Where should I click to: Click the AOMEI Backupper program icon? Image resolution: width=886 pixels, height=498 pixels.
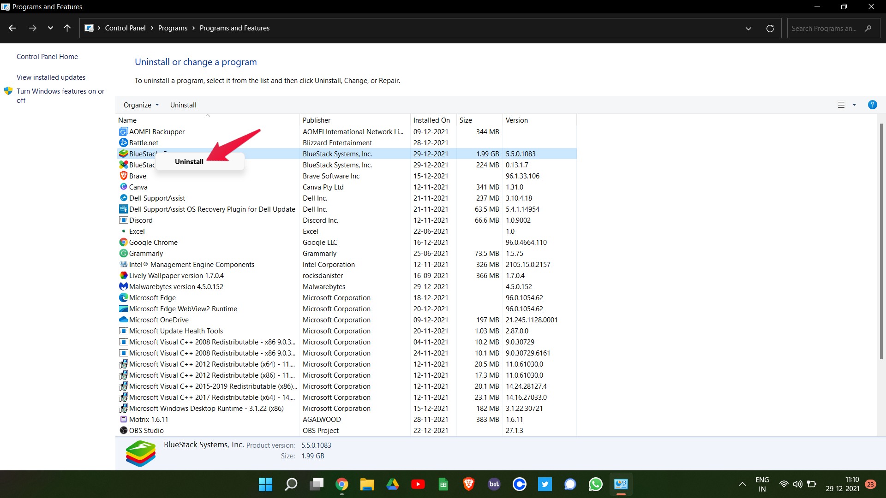123,132
